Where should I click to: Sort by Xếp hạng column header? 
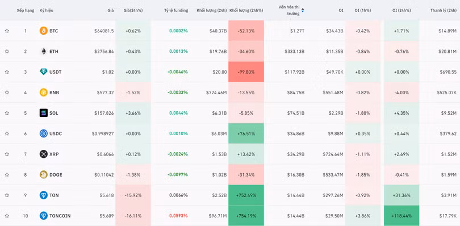click(x=25, y=10)
